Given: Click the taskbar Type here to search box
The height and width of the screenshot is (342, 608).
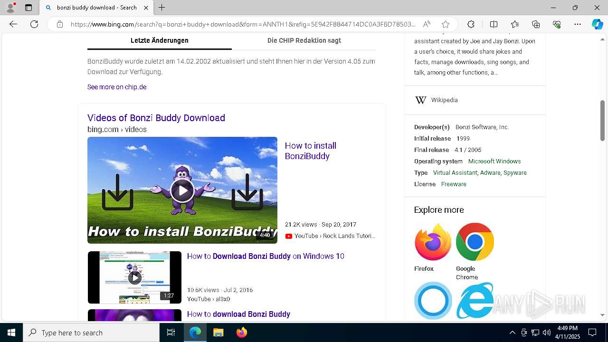Looking at the screenshot, I should tap(91, 332).
